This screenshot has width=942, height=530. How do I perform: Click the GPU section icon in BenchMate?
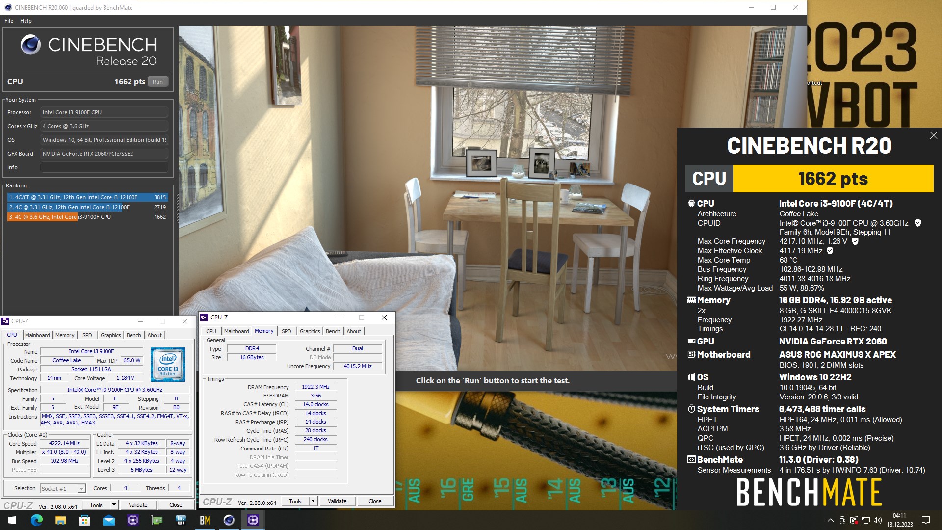[x=691, y=341]
